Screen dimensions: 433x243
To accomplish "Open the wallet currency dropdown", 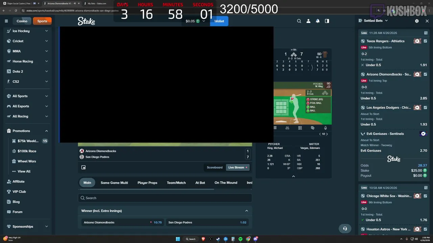I will [196, 21].
